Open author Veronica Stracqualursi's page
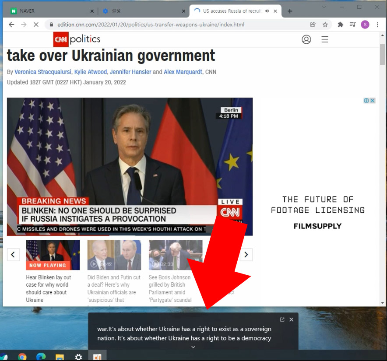The height and width of the screenshot is (361, 387). click(x=43, y=72)
